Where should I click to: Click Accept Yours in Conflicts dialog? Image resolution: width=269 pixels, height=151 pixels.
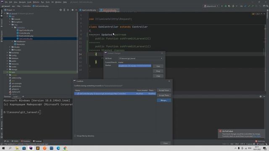coord(164,90)
